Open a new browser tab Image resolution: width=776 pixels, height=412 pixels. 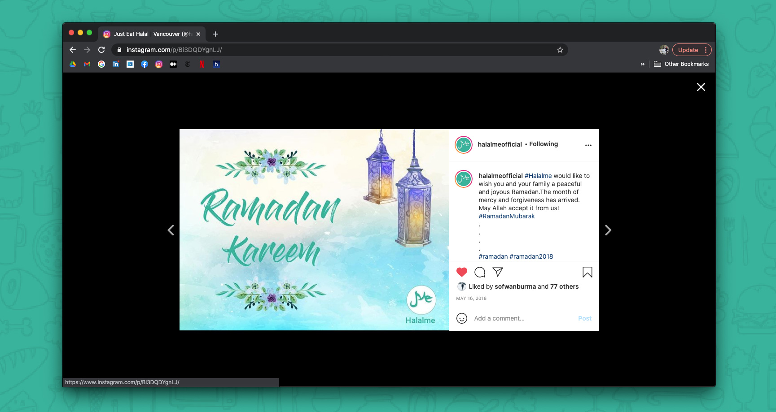[215, 34]
